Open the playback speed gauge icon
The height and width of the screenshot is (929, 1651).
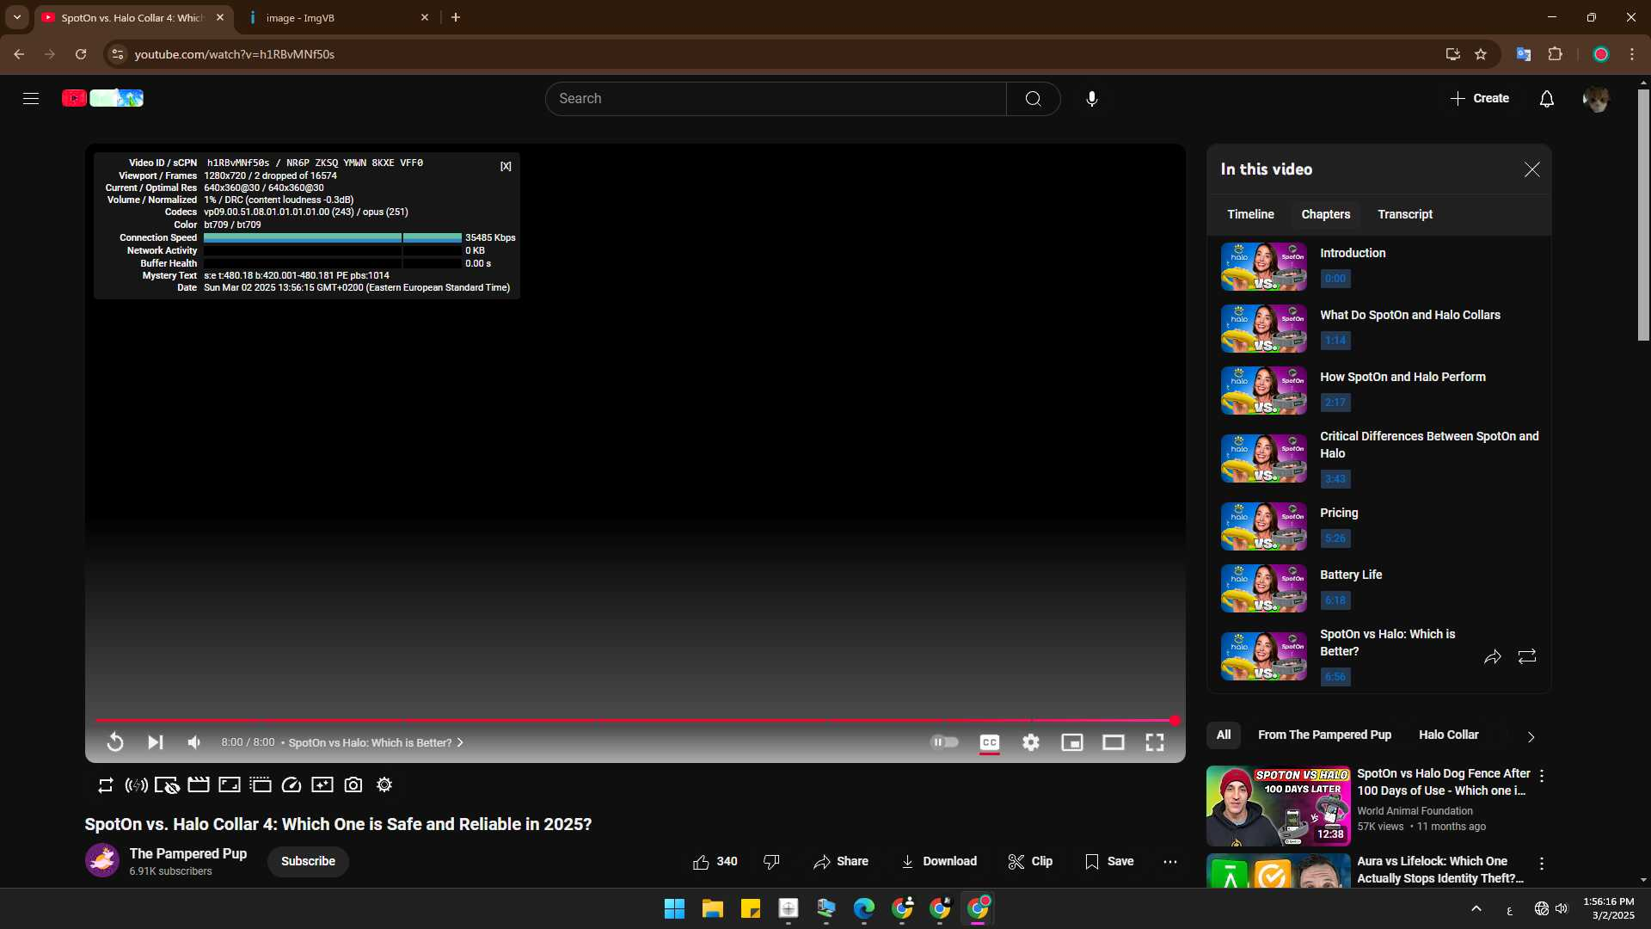tap(292, 784)
